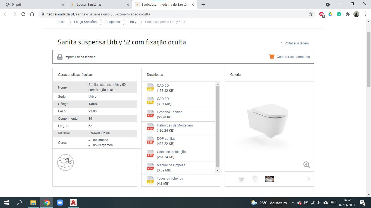Image resolution: width=371 pixels, height=208 pixels.
Task: Close the Louças Sanitárias tab
Action: (x=128, y=5)
